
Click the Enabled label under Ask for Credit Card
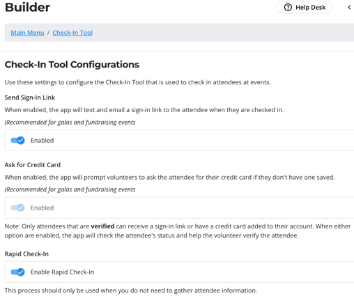(x=43, y=208)
